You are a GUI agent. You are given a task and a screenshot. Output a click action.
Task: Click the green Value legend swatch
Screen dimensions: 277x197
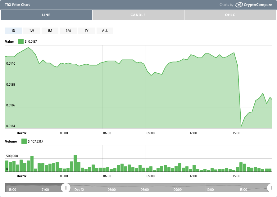point(21,41)
